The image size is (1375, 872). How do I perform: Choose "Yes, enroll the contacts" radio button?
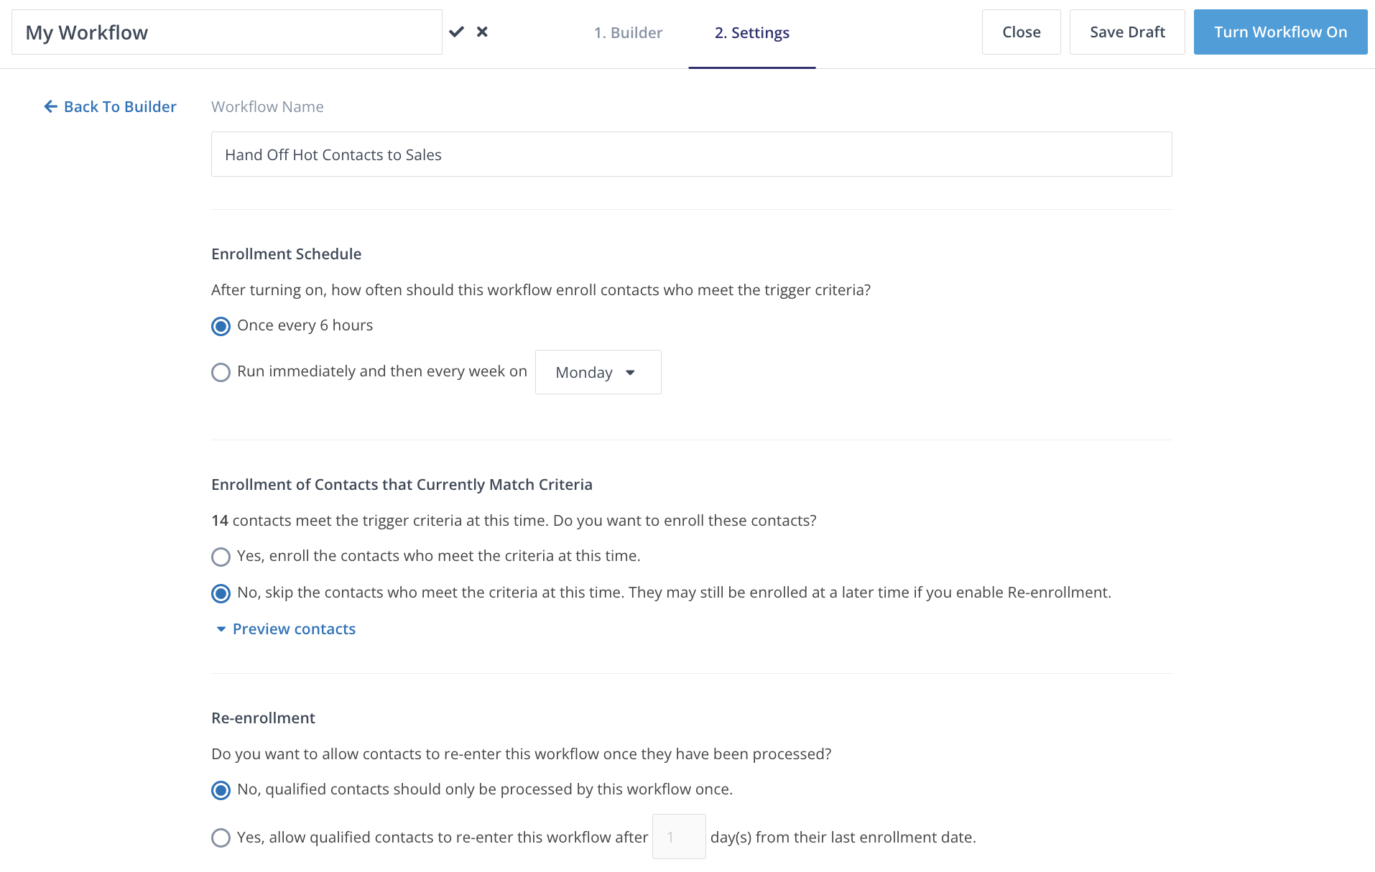pyautogui.click(x=221, y=557)
